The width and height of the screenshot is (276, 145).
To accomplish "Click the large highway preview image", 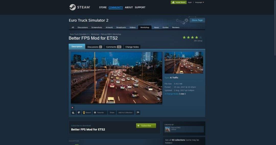I will click(116, 77).
